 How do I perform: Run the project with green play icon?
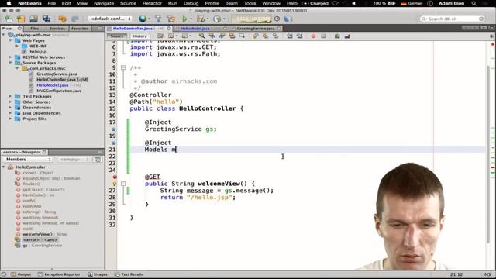pyautogui.click(x=184, y=19)
